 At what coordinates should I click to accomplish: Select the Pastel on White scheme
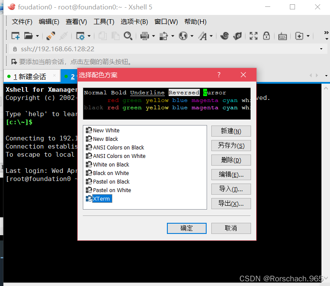[112, 190]
